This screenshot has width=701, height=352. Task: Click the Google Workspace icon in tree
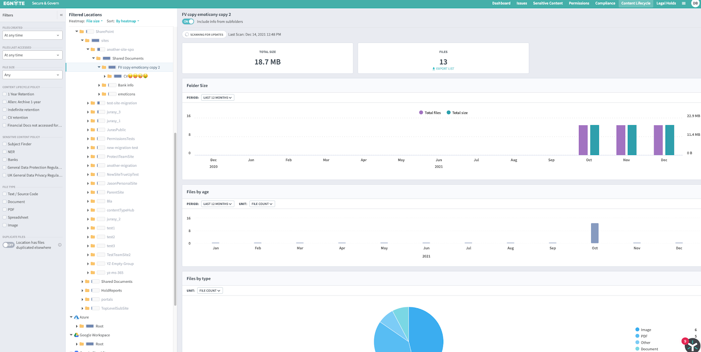coord(76,335)
